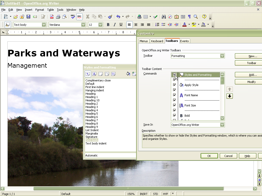
Task: Justify the paragraph alignment
Action: pos(149,25)
